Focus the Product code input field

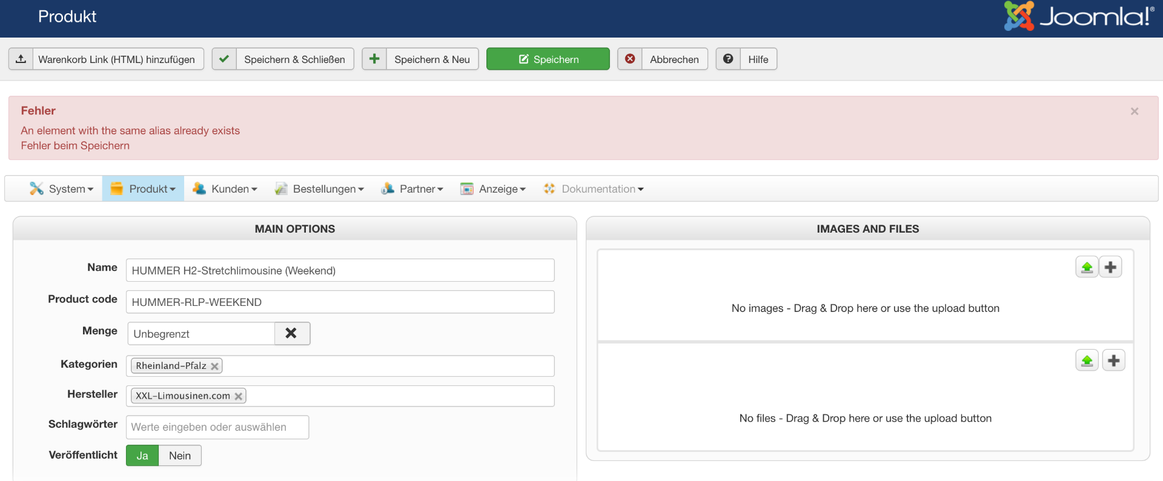(340, 302)
